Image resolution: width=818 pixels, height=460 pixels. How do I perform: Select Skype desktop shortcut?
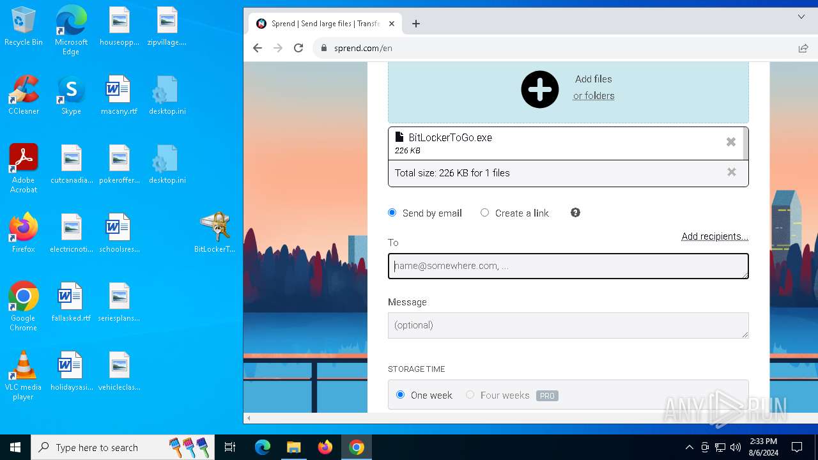(71, 95)
